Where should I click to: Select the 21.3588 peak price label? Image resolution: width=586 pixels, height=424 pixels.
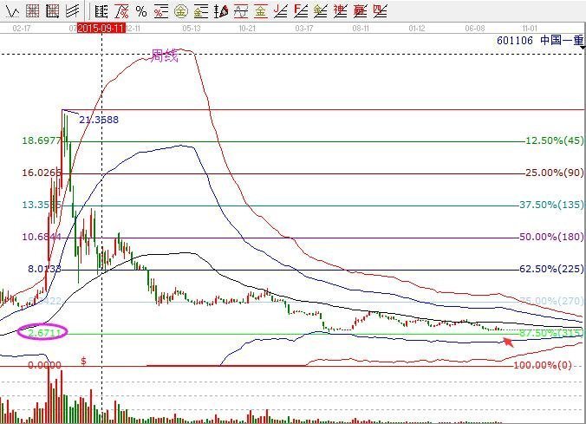[x=99, y=120]
